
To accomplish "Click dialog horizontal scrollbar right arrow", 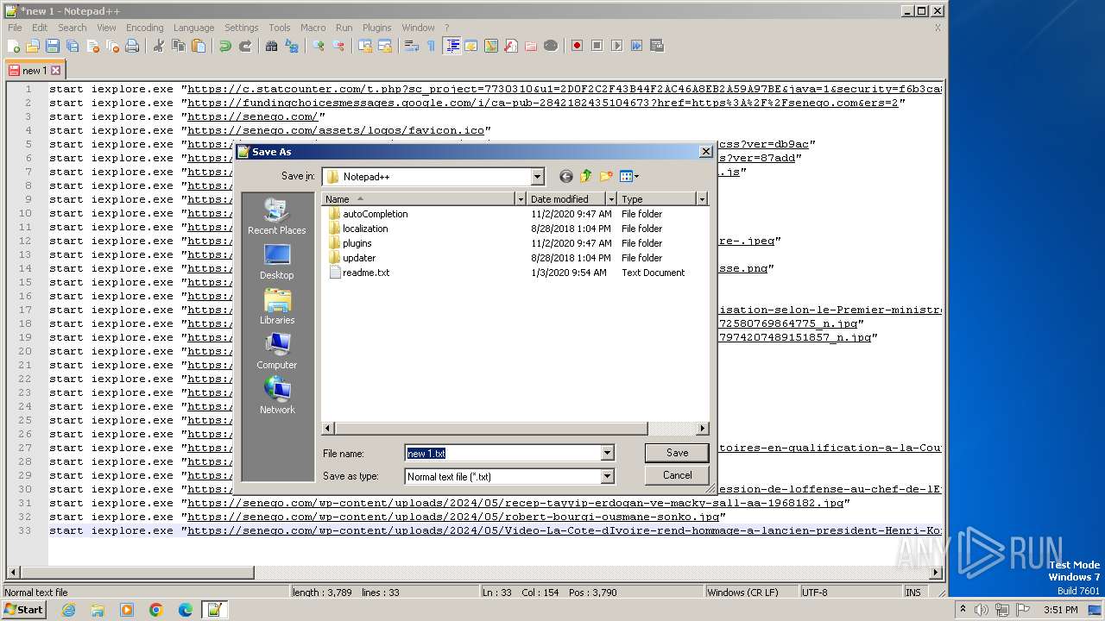I will pyautogui.click(x=702, y=429).
